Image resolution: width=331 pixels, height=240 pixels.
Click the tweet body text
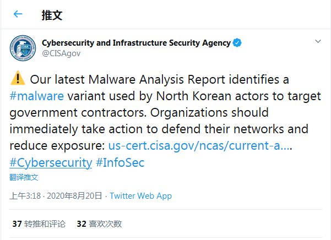coord(165,113)
